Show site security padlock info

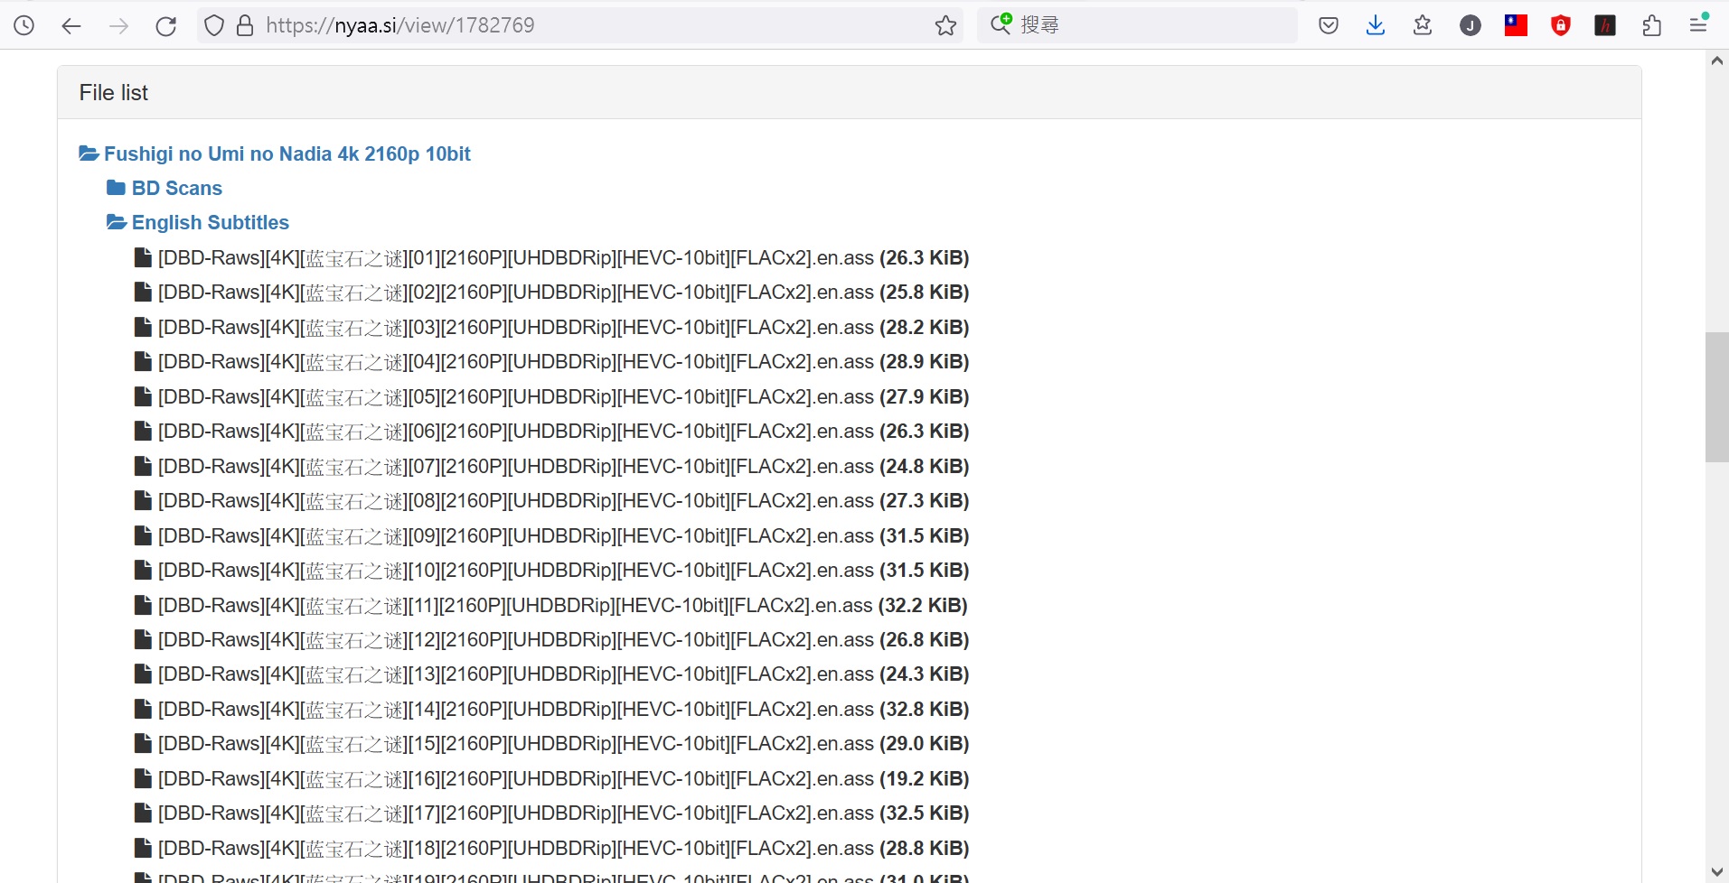pos(245,25)
